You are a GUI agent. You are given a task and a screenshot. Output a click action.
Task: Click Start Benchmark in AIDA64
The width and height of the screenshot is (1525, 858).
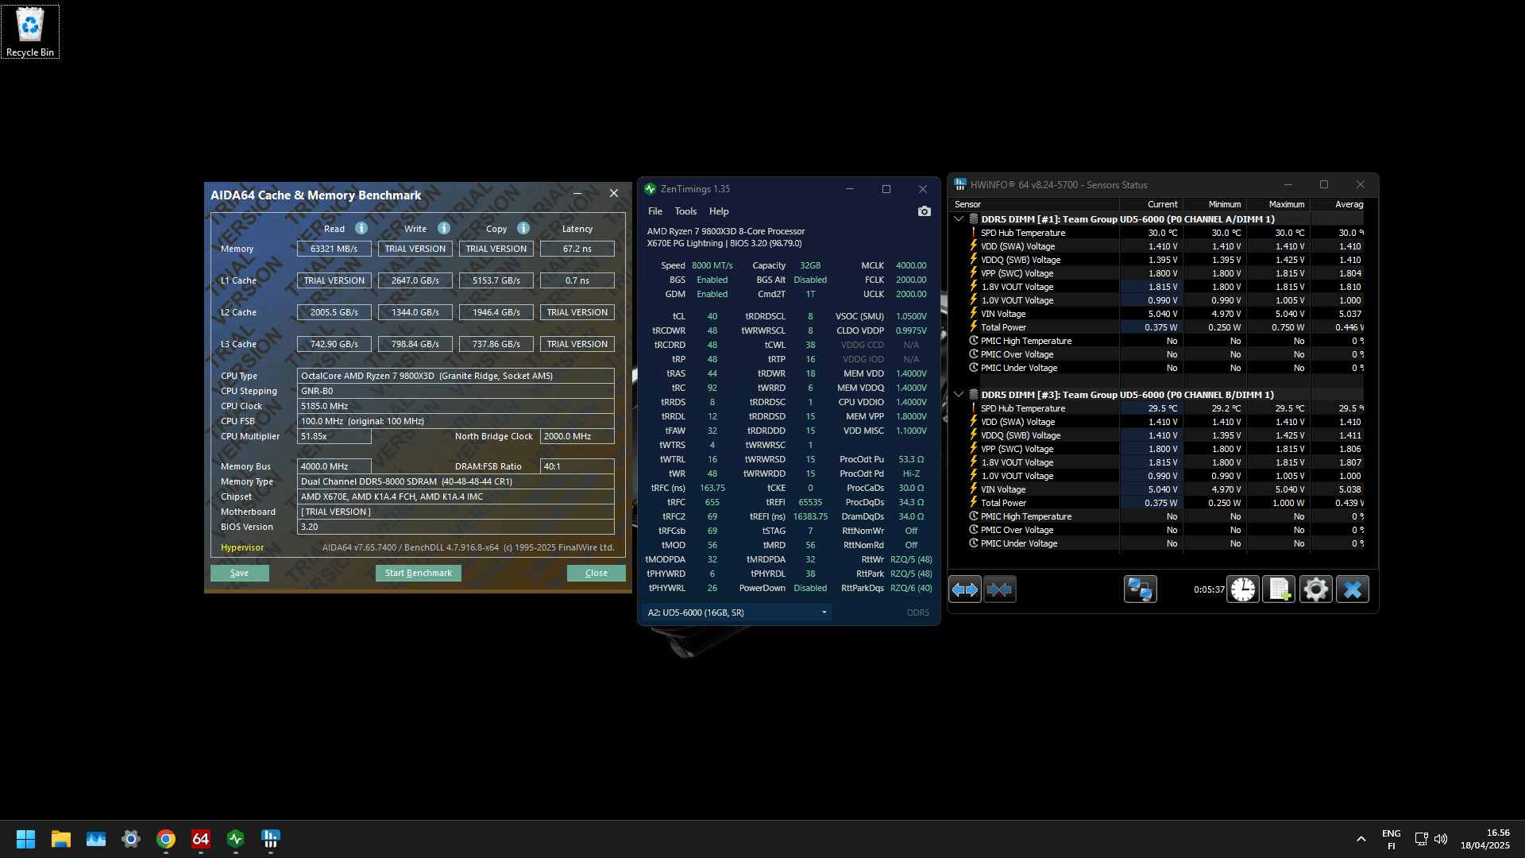click(419, 573)
